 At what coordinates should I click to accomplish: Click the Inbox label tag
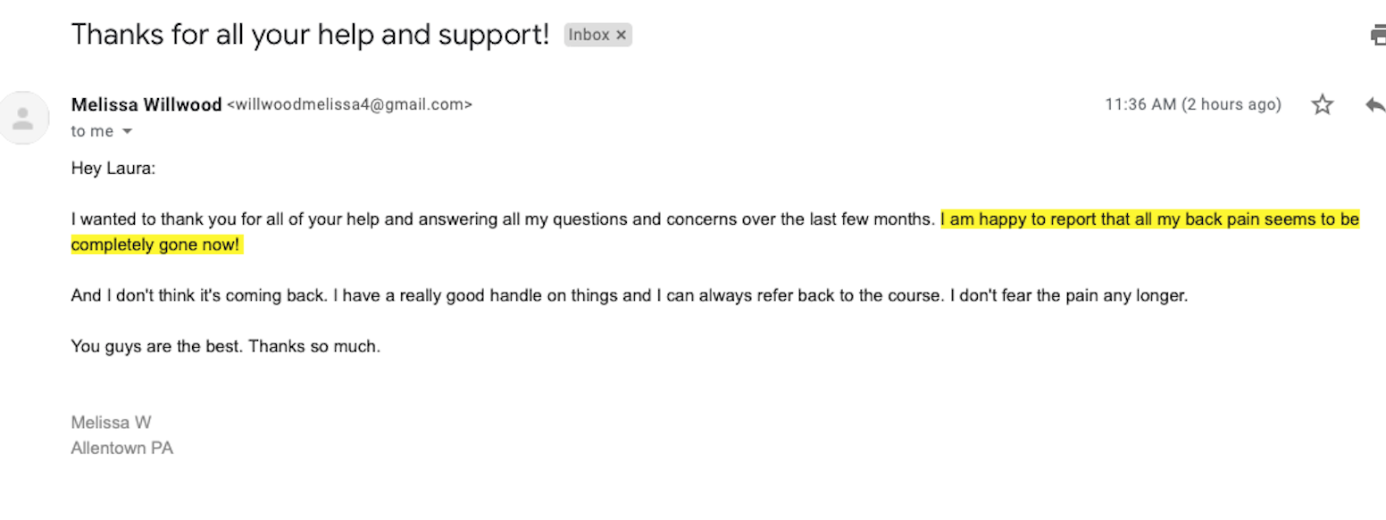[589, 35]
